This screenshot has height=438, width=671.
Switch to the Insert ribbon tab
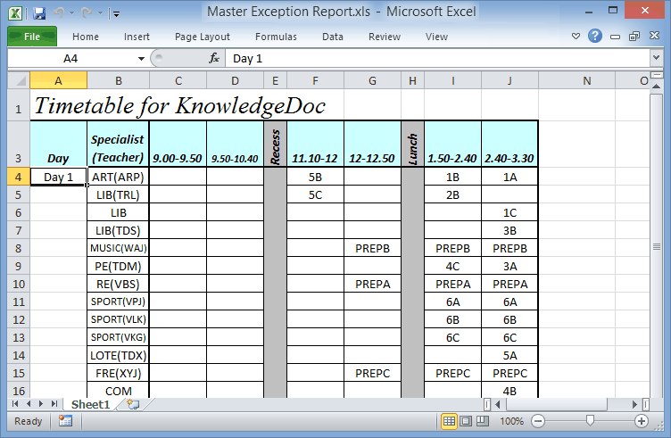click(137, 37)
